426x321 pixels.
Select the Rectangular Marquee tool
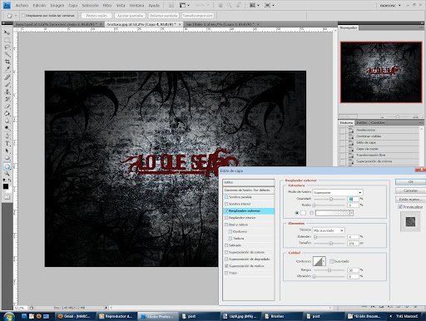point(7,40)
